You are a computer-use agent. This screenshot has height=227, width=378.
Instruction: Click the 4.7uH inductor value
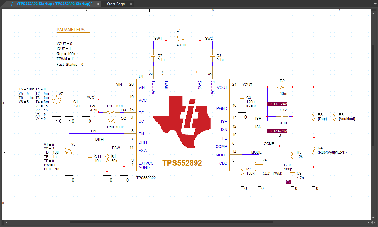click(181, 45)
